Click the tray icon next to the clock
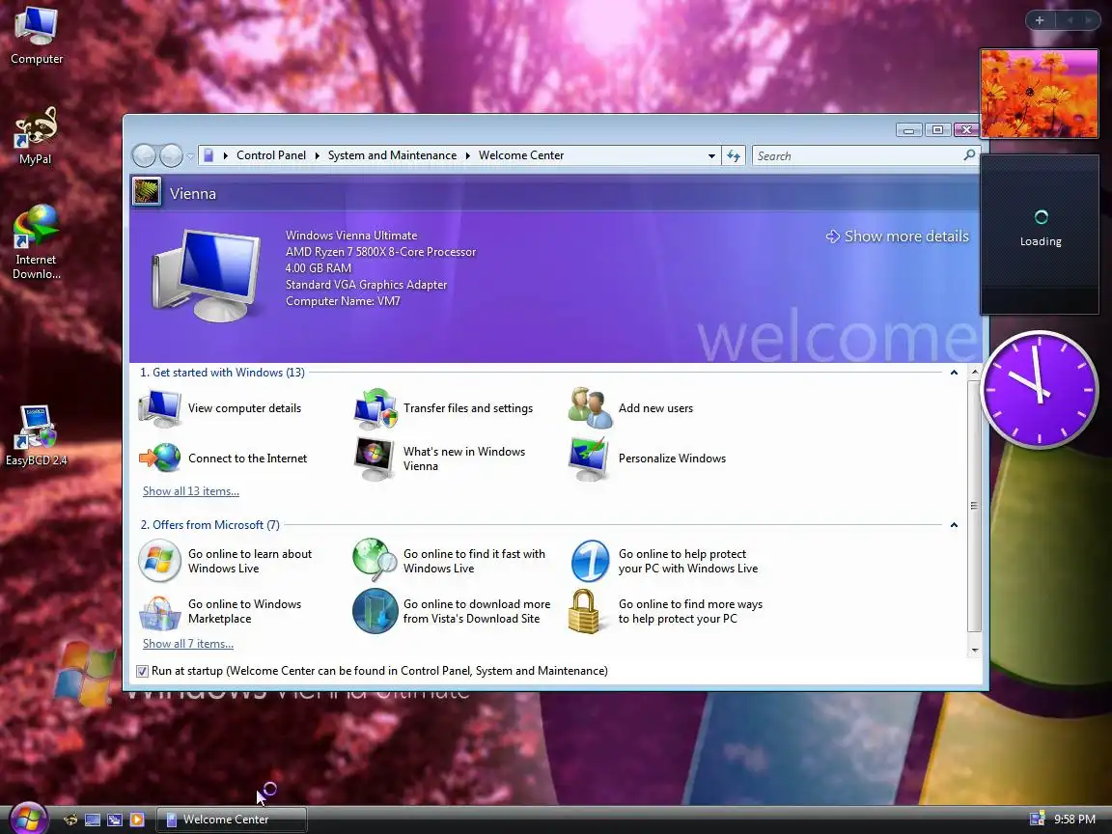The height and width of the screenshot is (834, 1112). tap(1037, 820)
